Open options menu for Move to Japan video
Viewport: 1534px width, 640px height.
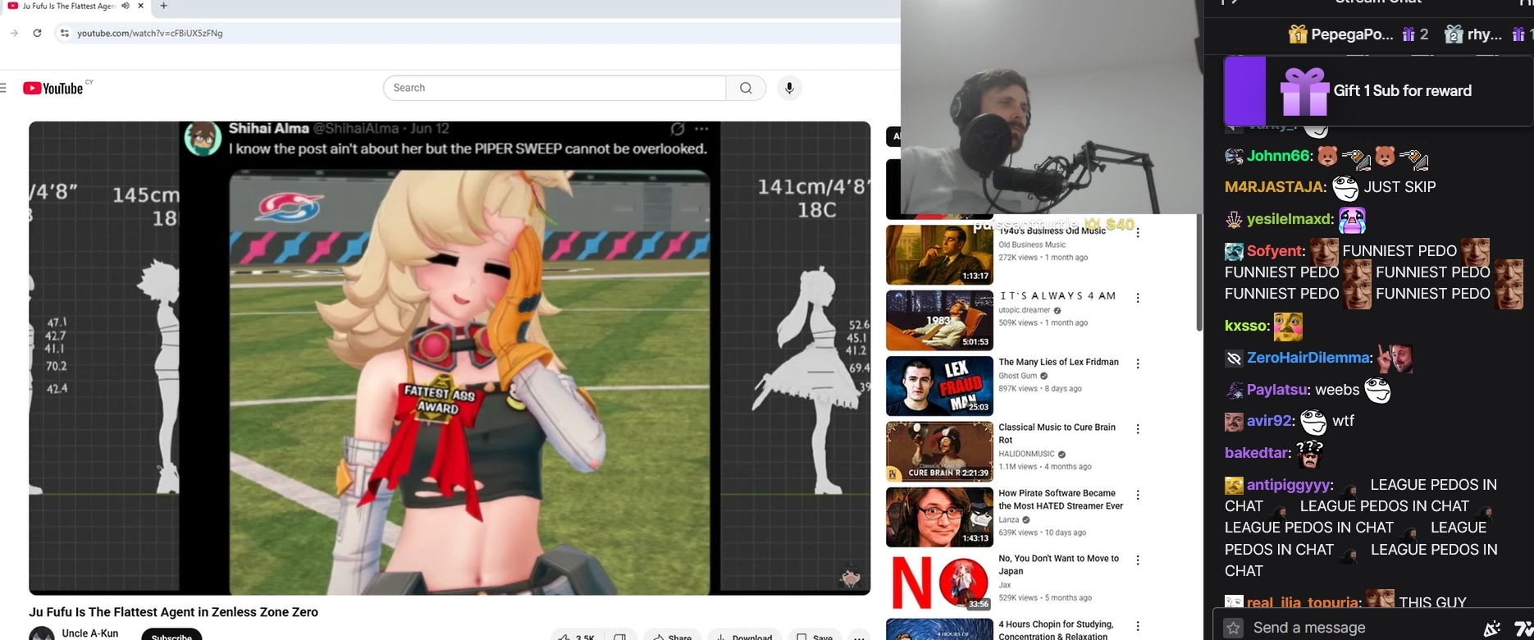coord(1138,560)
